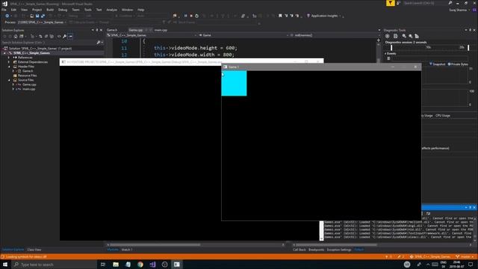Click Diagnostic Tools zoom out icon
The width and height of the screenshot is (478, 269).
(x=410, y=36)
